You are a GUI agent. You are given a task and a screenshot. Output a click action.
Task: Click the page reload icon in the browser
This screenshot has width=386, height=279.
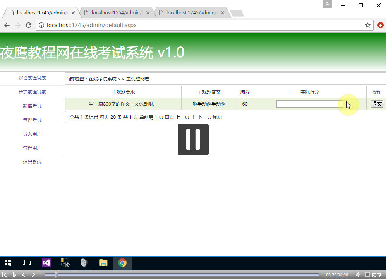(28, 25)
